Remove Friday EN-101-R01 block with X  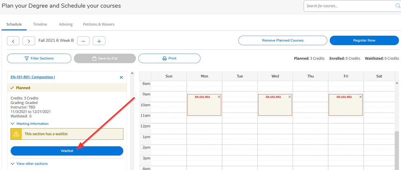361,97
